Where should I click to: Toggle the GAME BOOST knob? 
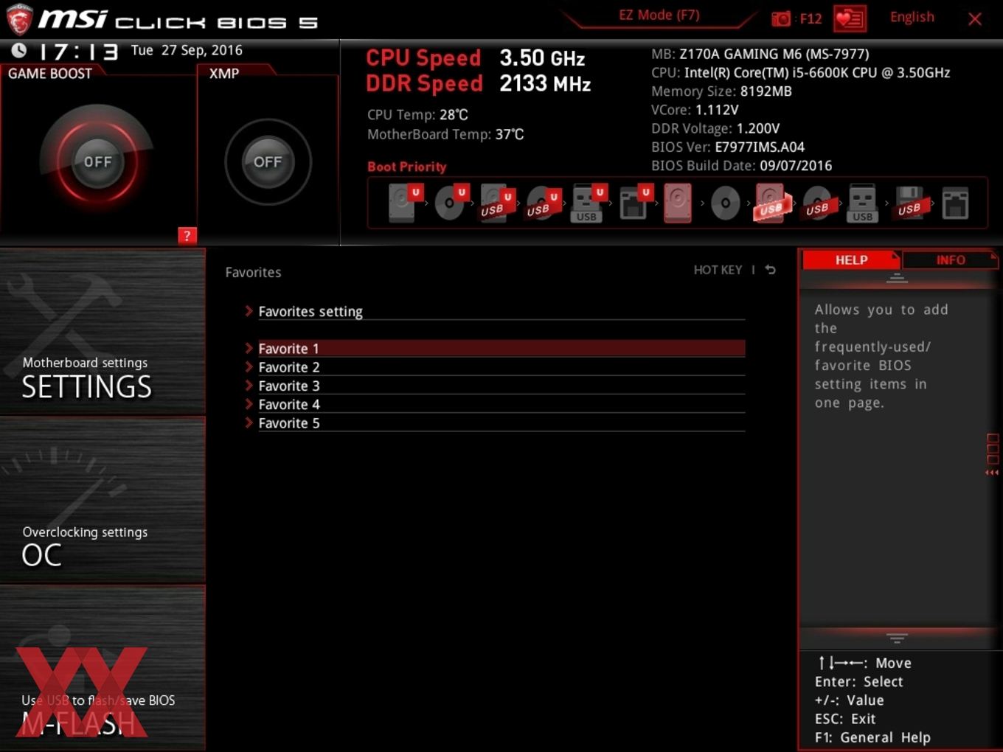coord(97,161)
